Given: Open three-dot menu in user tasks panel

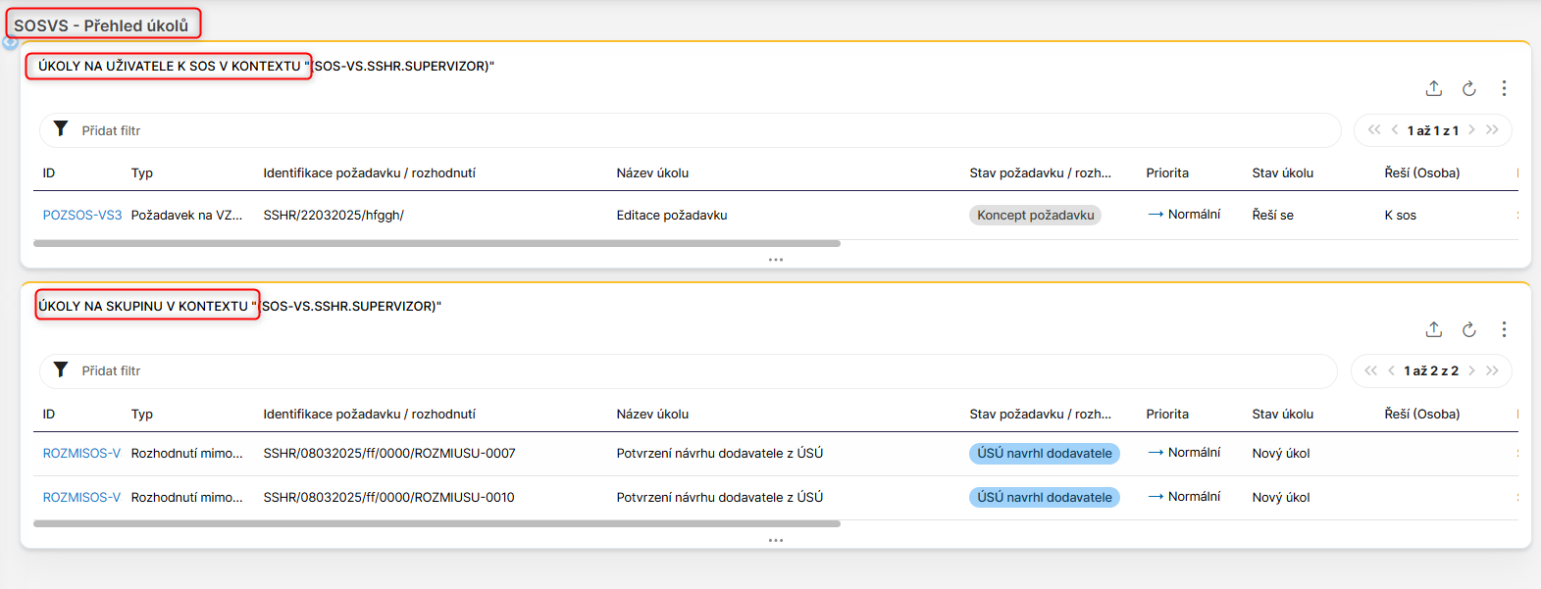Looking at the screenshot, I should [1504, 88].
